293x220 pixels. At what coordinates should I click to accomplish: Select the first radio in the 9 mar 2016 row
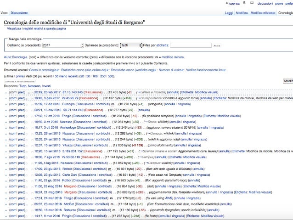27,216
